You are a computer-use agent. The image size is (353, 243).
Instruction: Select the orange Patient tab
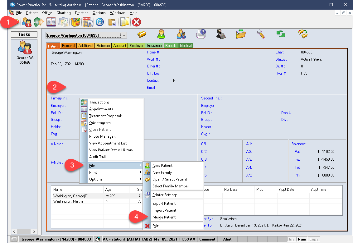point(53,46)
